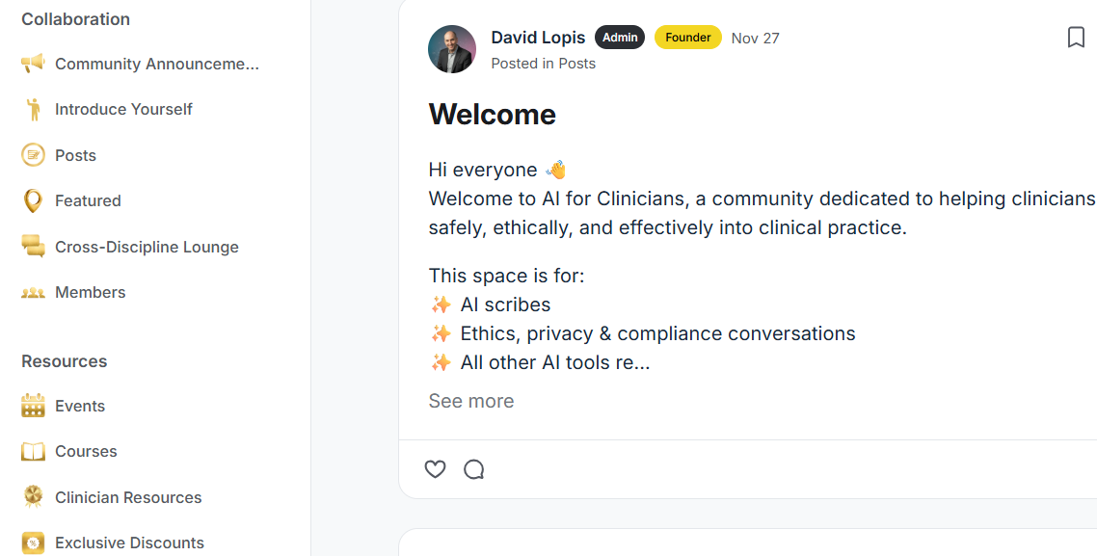
Task: Click the Posts sidebar icon
Action: click(33, 155)
